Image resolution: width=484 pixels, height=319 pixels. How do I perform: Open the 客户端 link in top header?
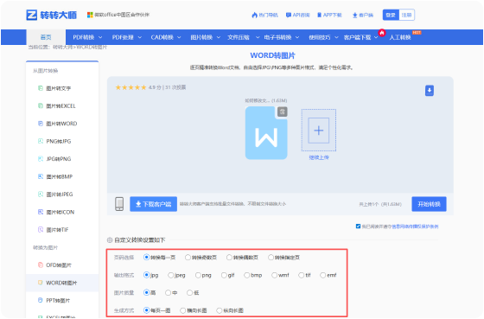tap(363, 15)
